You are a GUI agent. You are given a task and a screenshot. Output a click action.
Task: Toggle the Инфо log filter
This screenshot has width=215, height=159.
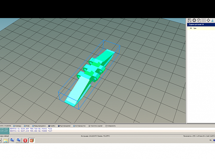coord(27,126)
